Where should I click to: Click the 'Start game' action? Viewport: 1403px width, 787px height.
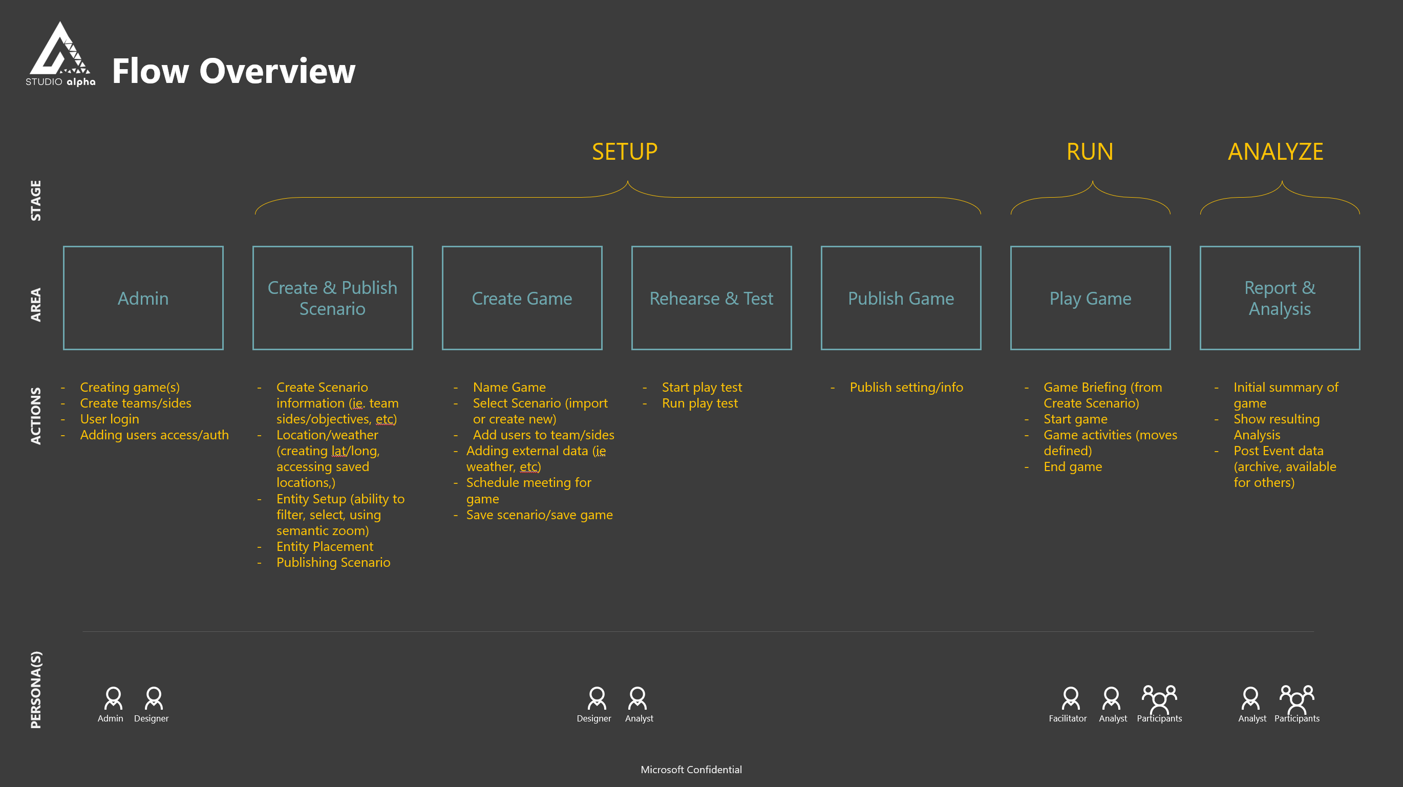pos(1076,419)
